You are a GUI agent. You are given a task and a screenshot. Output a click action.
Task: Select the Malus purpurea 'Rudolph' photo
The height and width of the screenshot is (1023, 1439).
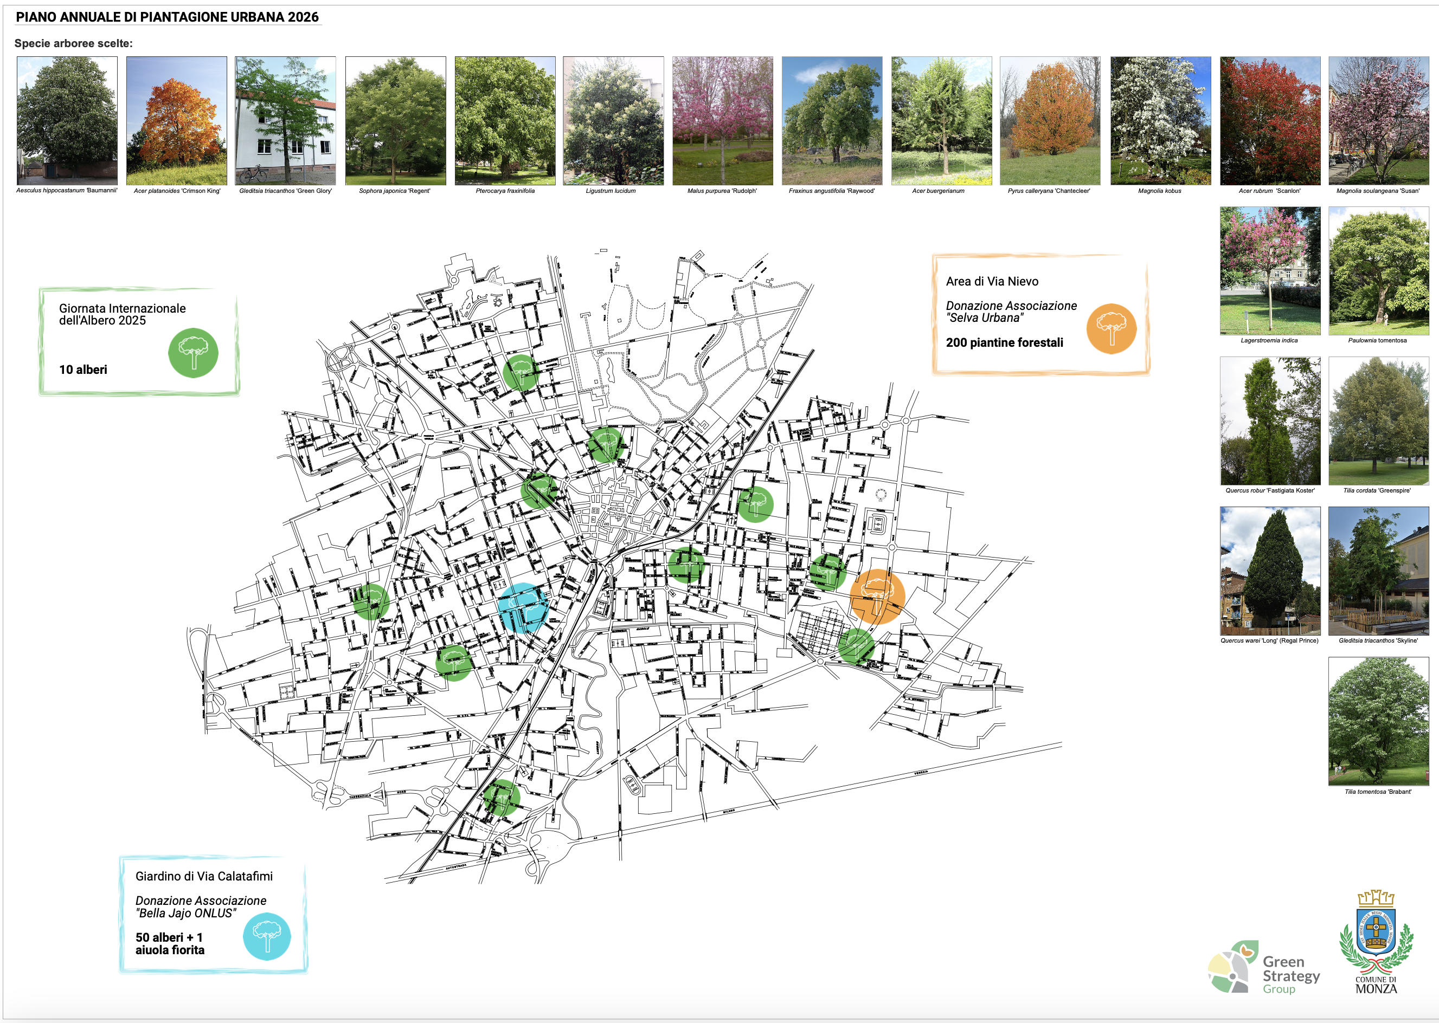(x=722, y=120)
